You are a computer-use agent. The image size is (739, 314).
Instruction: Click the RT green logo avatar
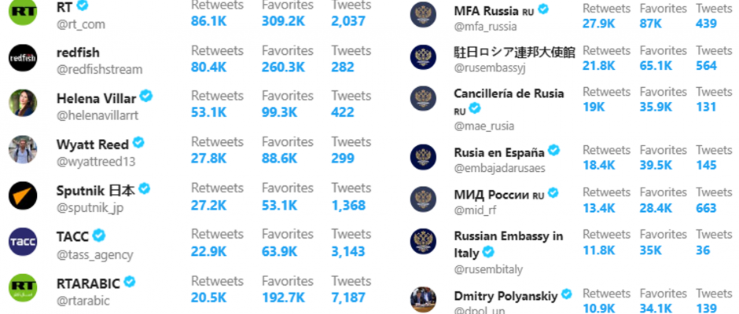tap(23, 11)
